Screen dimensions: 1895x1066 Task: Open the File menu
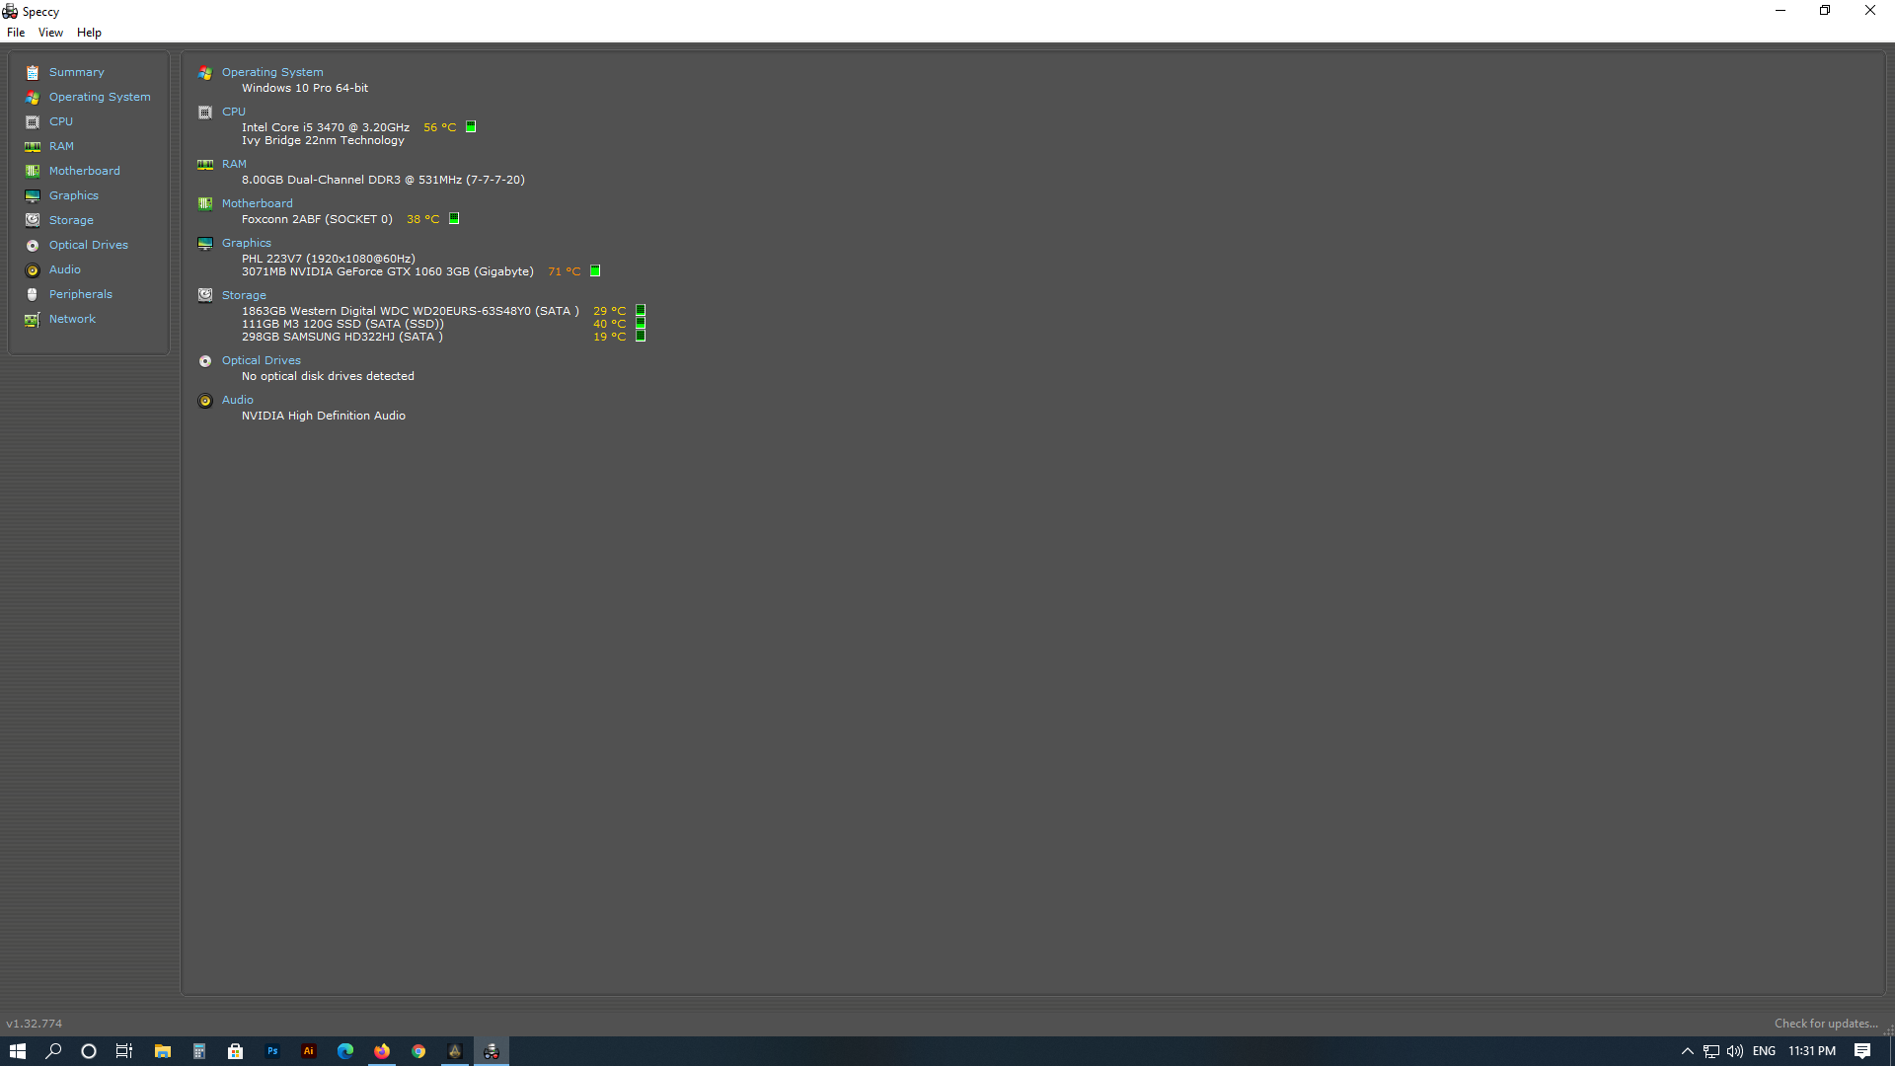click(x=16, y=33)
